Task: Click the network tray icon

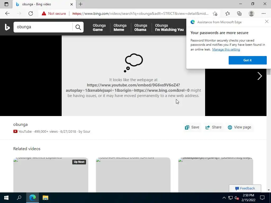Action: tap(231, 198)
